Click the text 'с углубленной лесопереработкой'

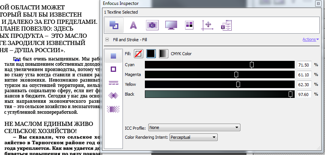tap(41, 112)
